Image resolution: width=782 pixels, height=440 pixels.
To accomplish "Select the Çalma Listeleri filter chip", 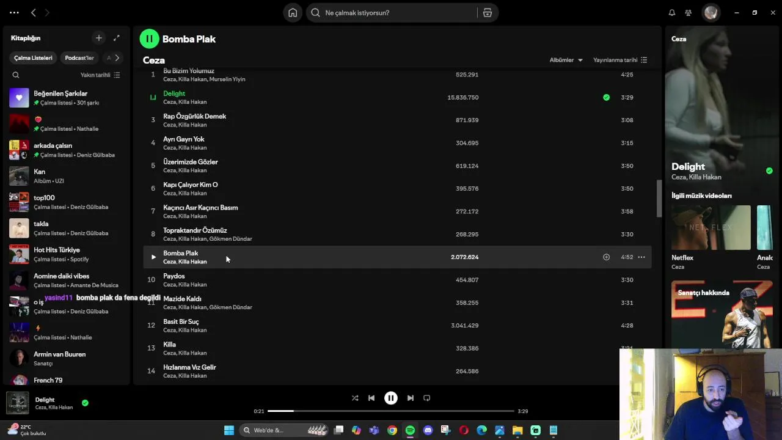I will click(x=34, y=58).
